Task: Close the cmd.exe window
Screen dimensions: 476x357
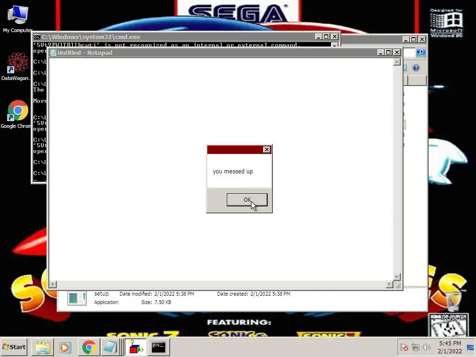Action: point(335,37)
